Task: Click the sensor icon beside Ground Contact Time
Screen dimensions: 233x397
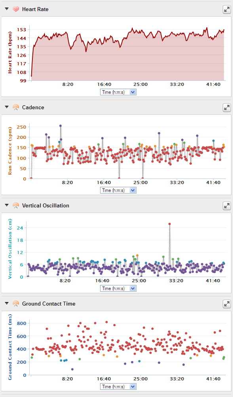Action: pos(16,303)
